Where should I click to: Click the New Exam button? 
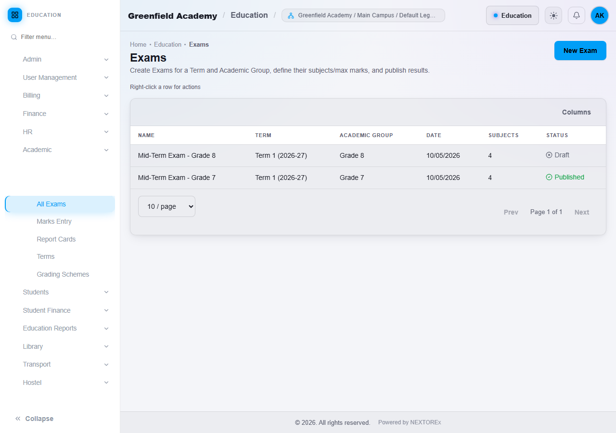click(580, 51)
